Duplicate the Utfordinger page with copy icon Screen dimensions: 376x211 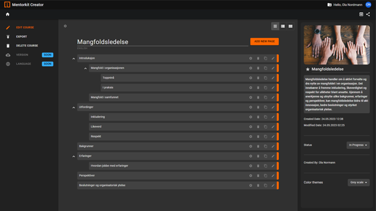point(265,107)
